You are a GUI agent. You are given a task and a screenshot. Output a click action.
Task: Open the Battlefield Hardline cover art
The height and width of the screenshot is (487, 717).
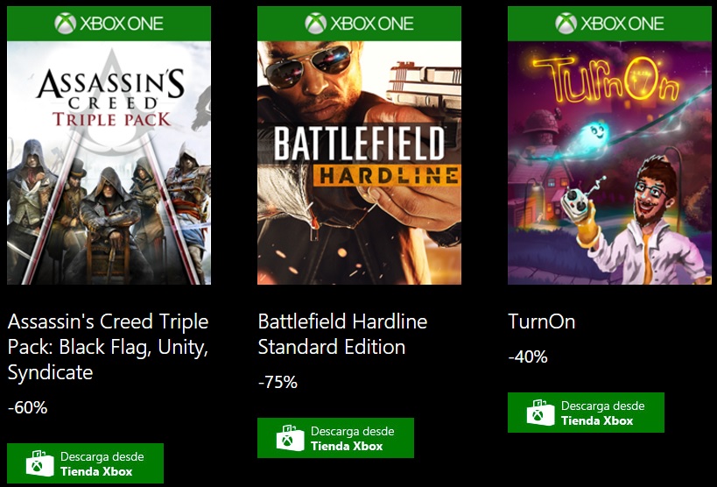coord(359,162)
